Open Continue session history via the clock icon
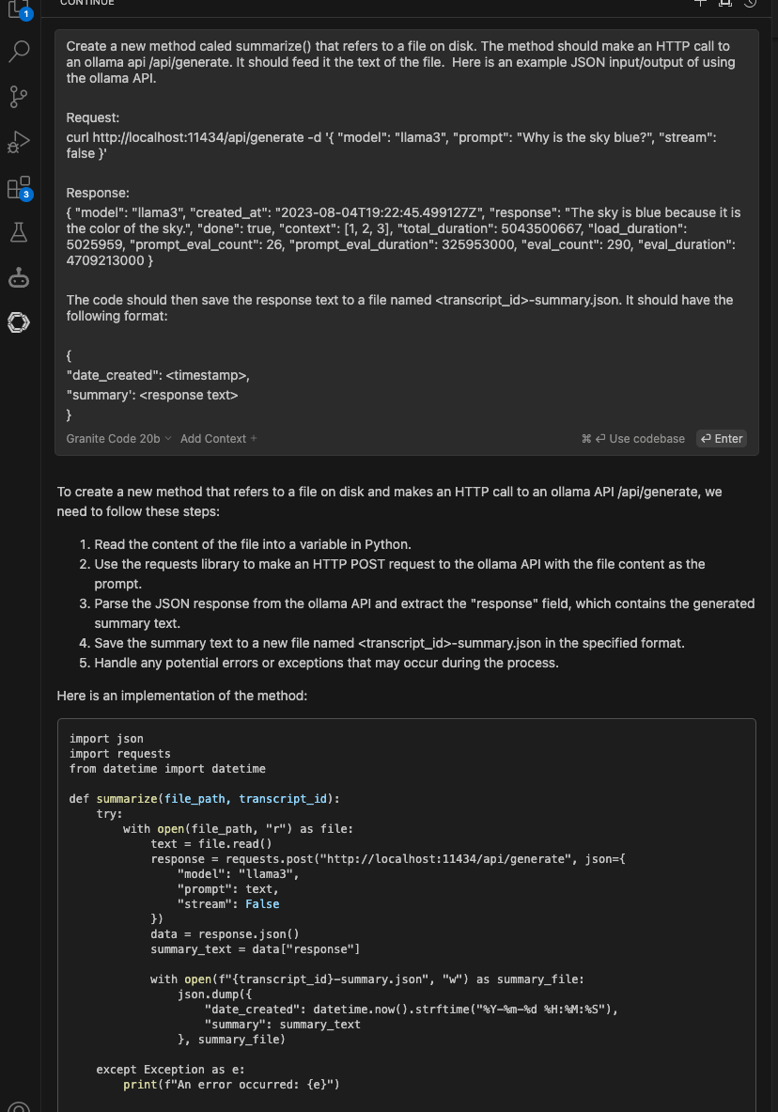This screenshot has height=1112, width=778. click(x=748, y=4)
